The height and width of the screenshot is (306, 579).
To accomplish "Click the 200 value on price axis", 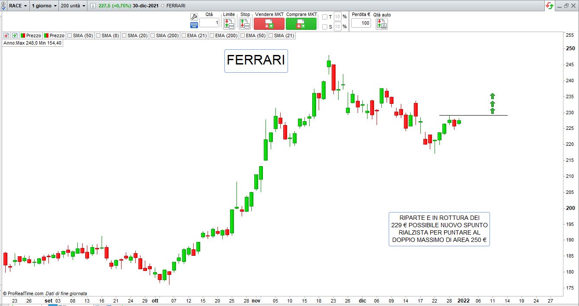I will [x=570, y=208].
